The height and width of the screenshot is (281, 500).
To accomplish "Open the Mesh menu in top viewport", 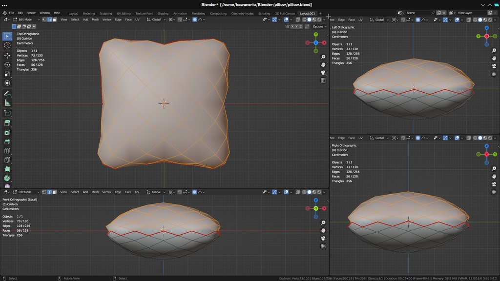I will click(95, 20).
